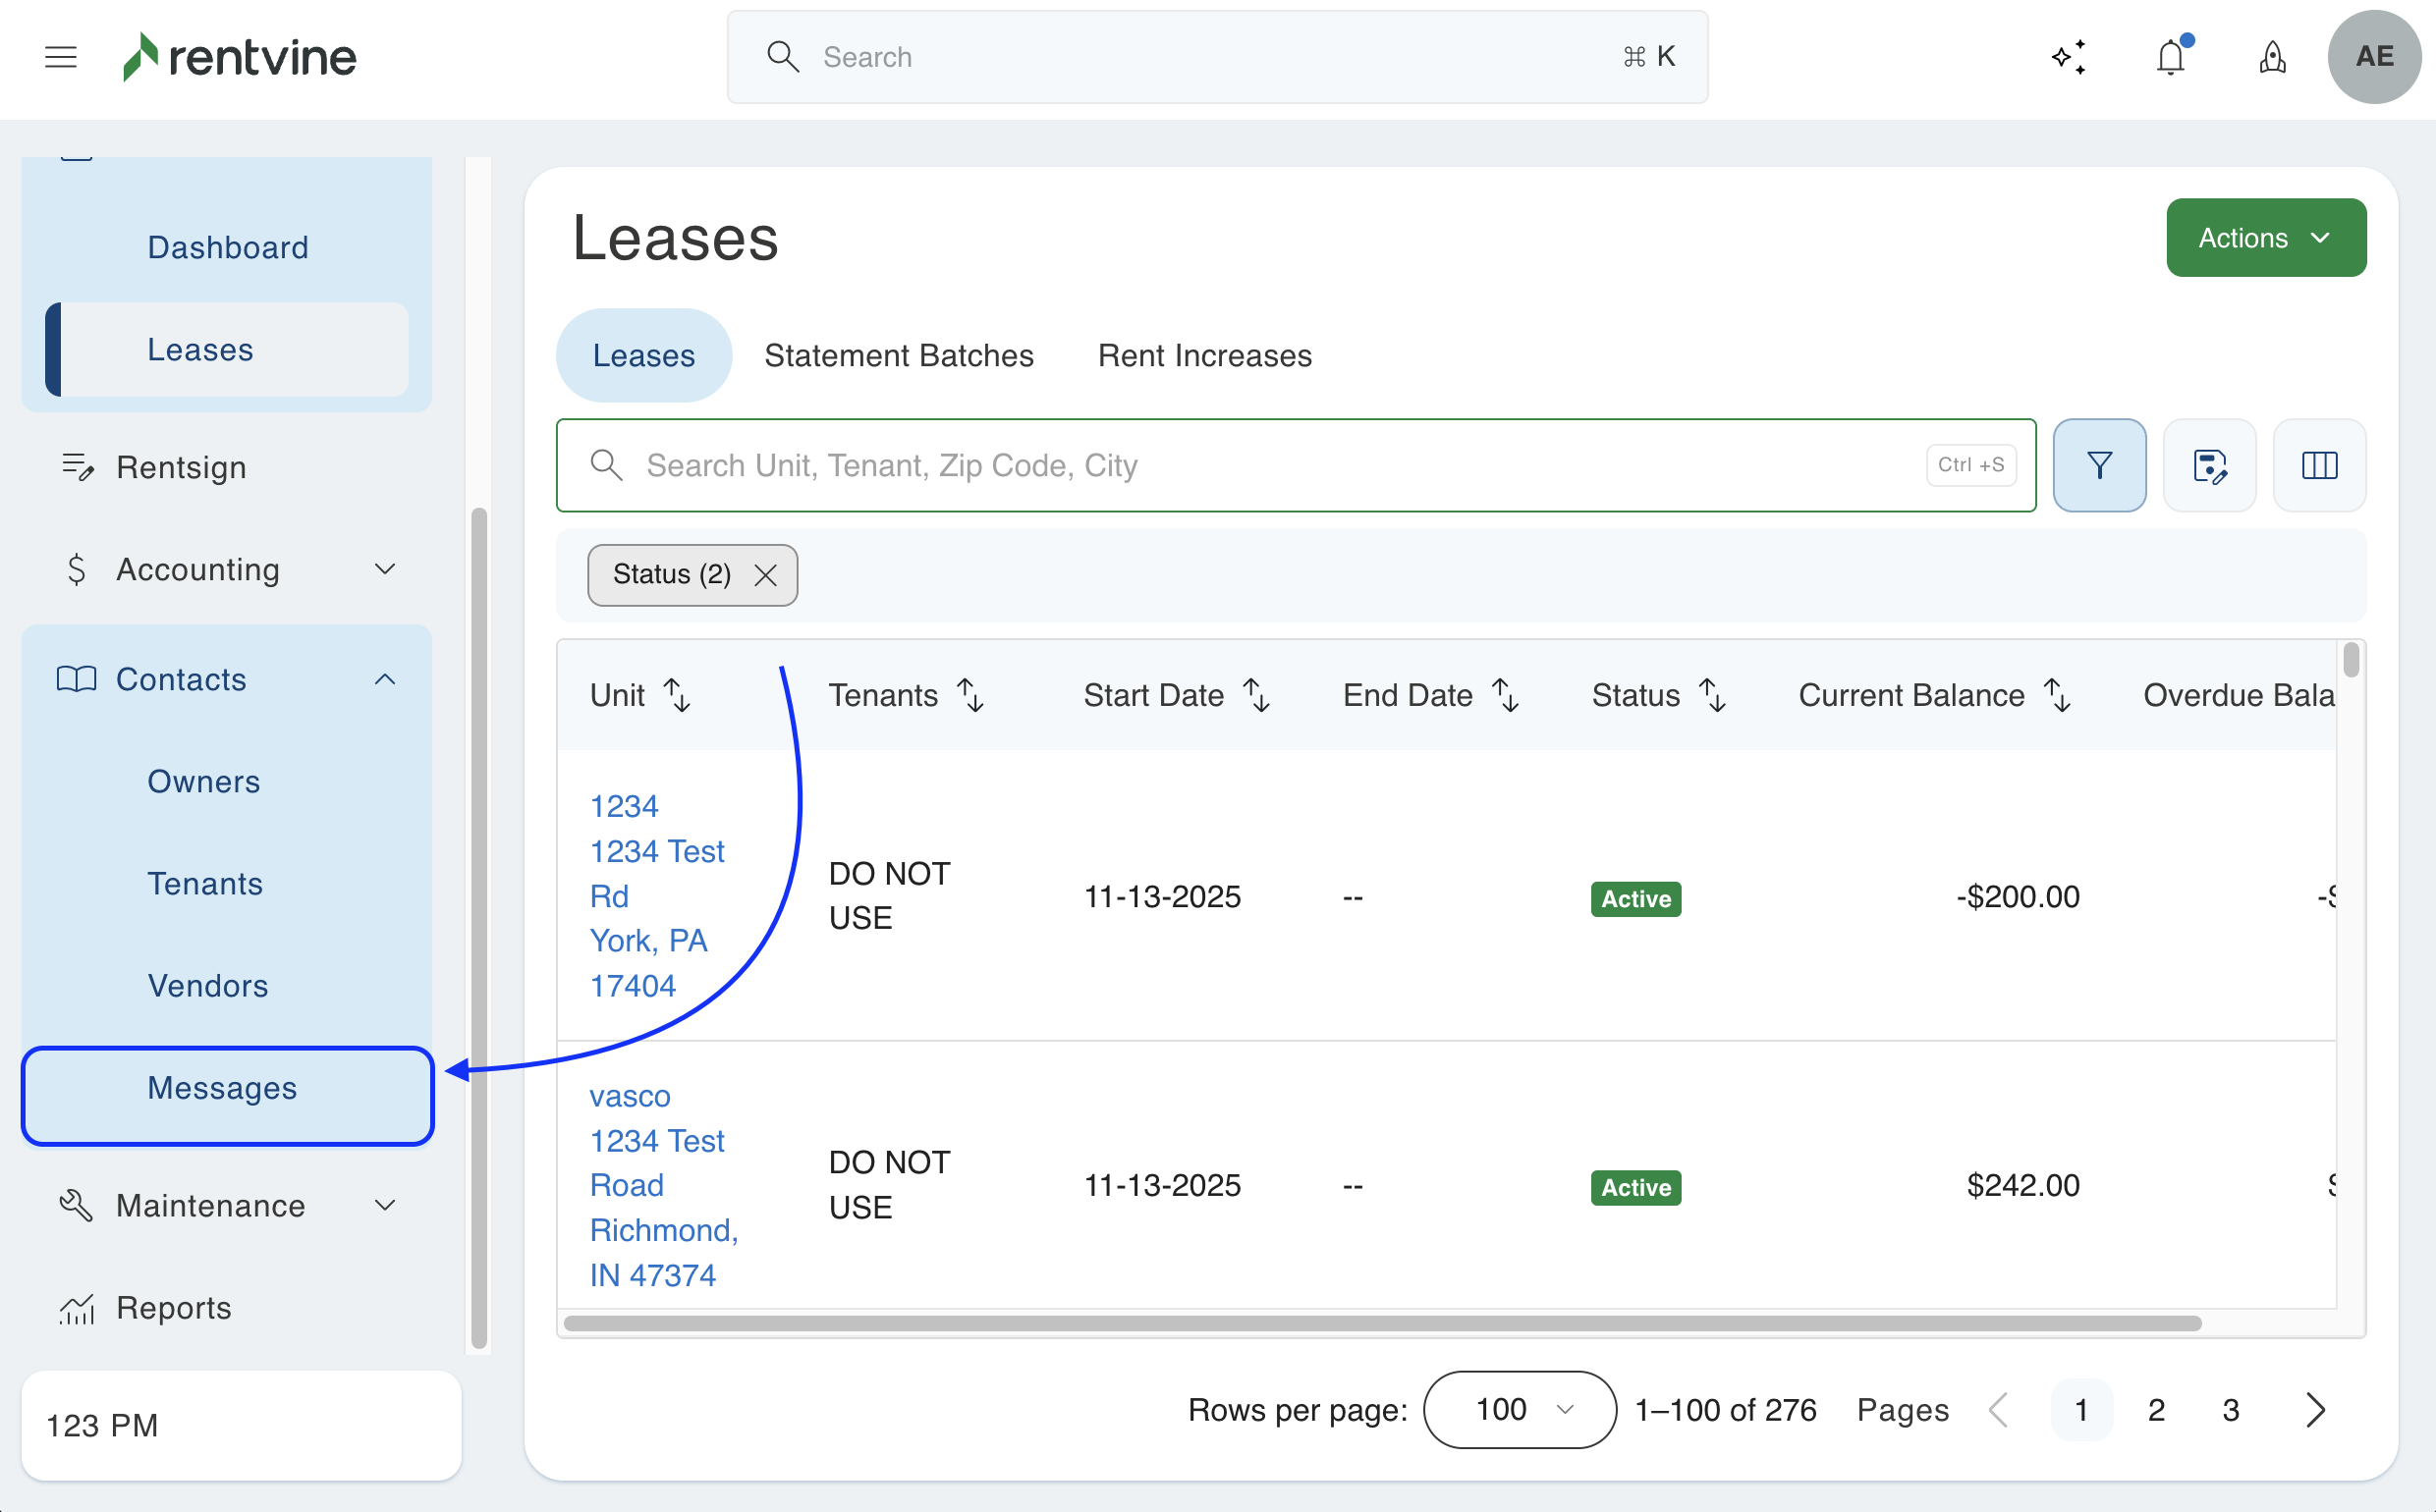Open Messages in sidebar
The image size is (2436, 1512).
(x=222, y=1087)
